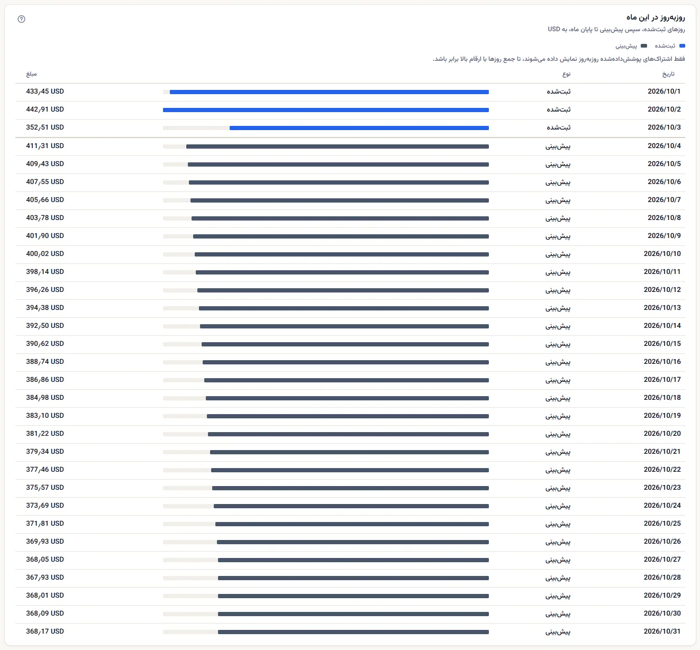700x650 pixels.
Task: Select the date 2026/10/7
Action: coord(664,200)
